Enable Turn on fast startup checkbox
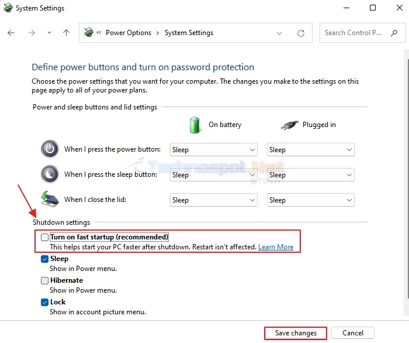 point(44,237)
